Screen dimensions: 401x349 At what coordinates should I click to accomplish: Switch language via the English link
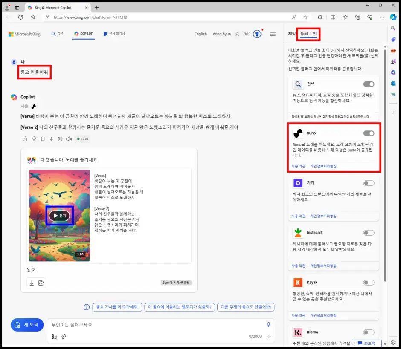pos(200,34)
